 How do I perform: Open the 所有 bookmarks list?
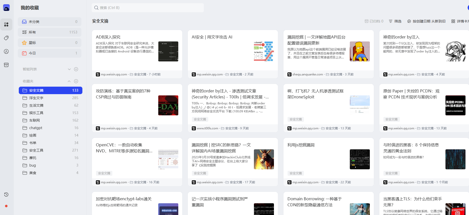50,32
